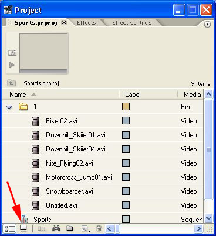Click the film icon beside Motorcross_Jump01.avi
This screenshot has width=216, height=236.
pos(35,177)
